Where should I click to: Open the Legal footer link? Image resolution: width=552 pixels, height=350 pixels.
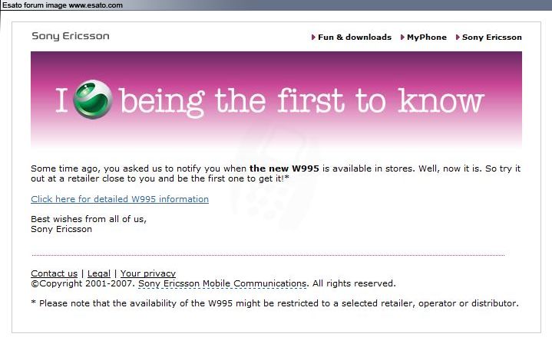[99, 273]
